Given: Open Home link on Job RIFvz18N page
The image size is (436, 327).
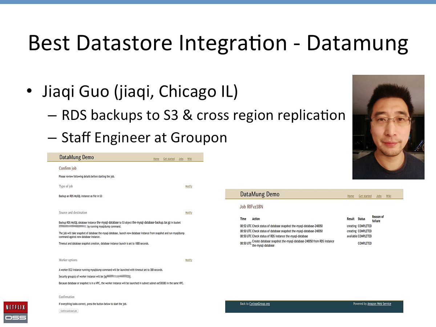Looking at the screenshot, I should (351, 196).
